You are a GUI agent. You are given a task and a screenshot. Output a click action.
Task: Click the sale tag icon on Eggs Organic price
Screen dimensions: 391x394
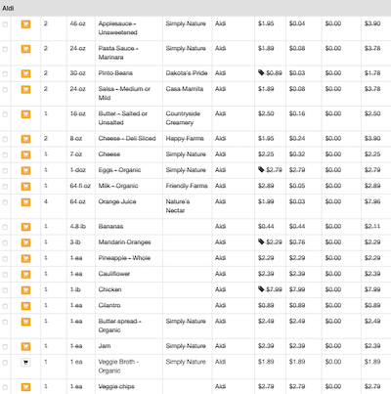[x=261, y=169]
